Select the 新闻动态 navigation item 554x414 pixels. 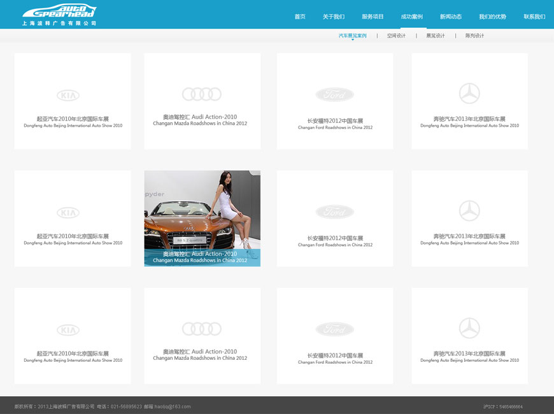(x=451, y=17)
